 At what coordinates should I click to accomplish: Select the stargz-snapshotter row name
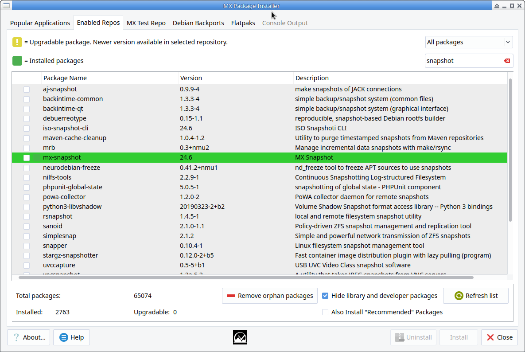click(70, 255)
